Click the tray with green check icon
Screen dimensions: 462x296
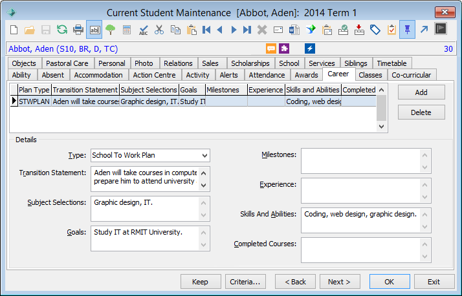(343, 30)
